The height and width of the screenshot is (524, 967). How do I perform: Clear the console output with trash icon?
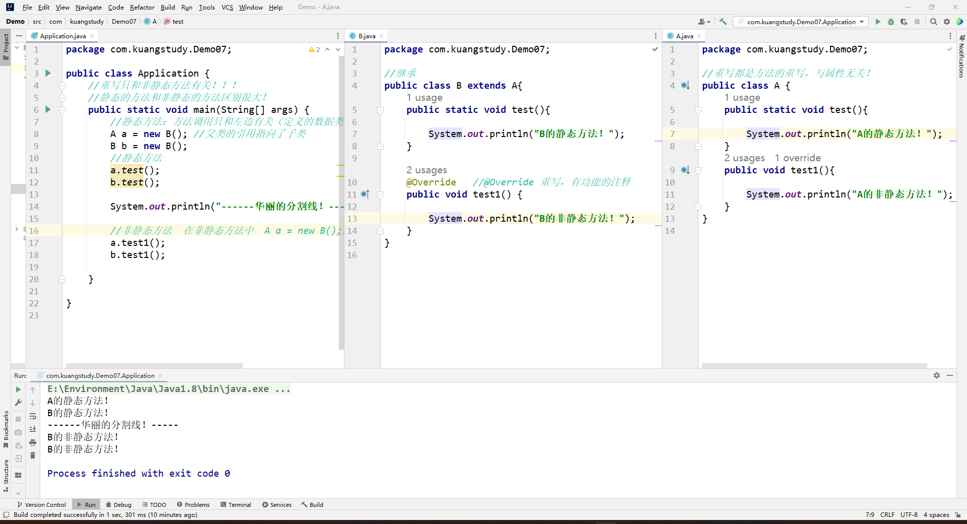point(33,455)
